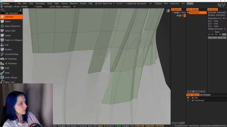This screenshot has width=227, height=127.
Task: Open the Symmetry type dropdown
Action: pos(217,18)
